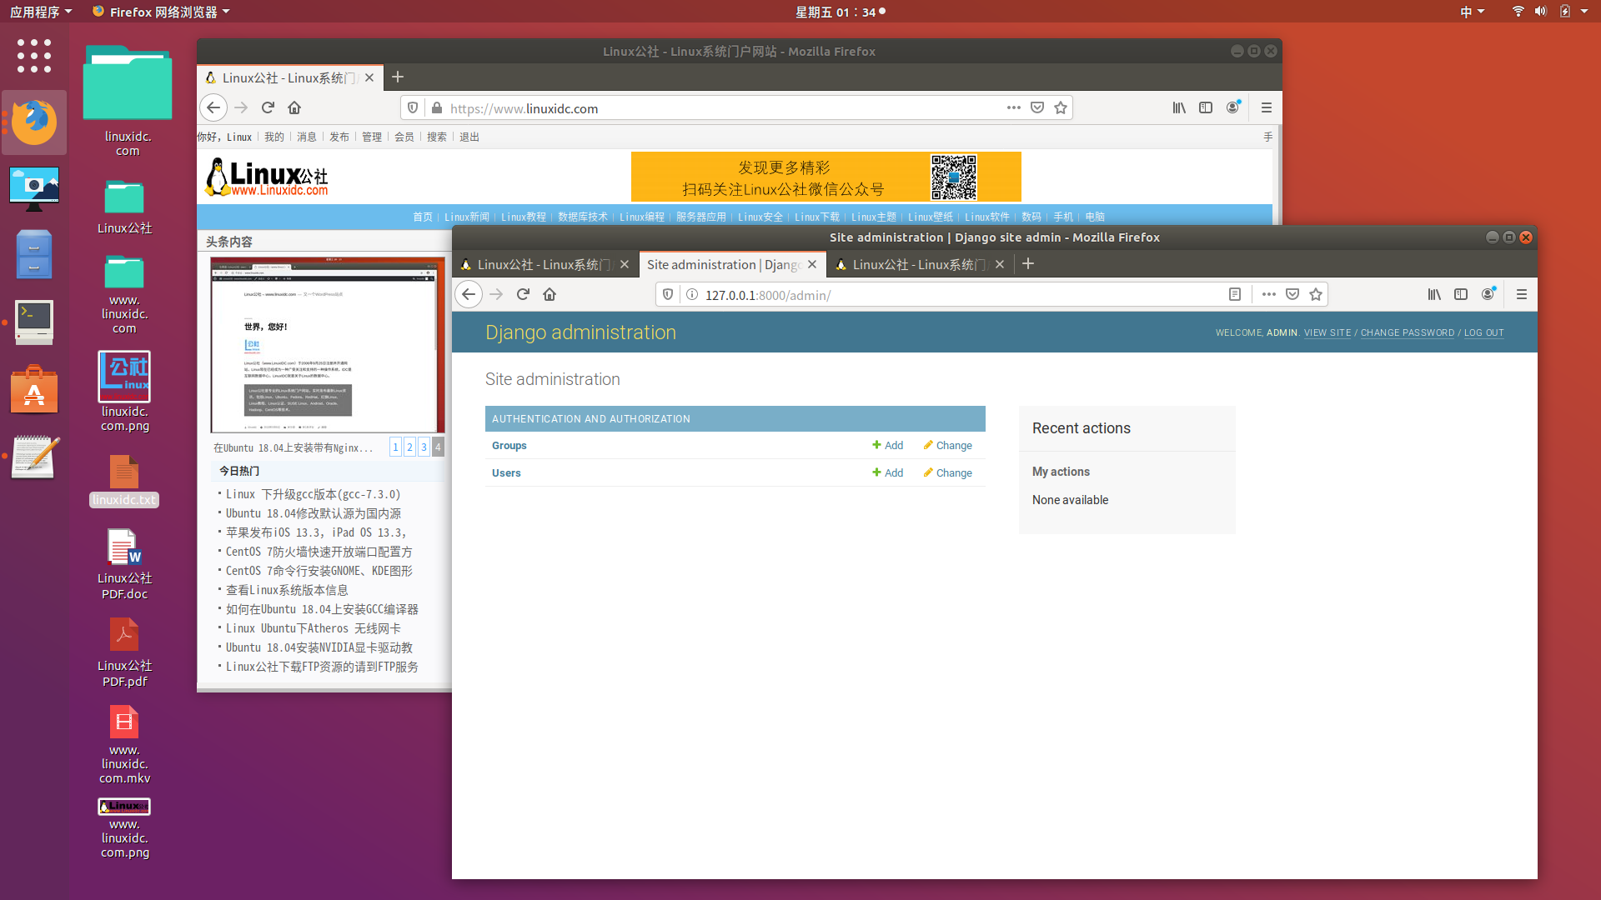Click Add in the Groups row

pyautogui.click(x=888, y=446)
